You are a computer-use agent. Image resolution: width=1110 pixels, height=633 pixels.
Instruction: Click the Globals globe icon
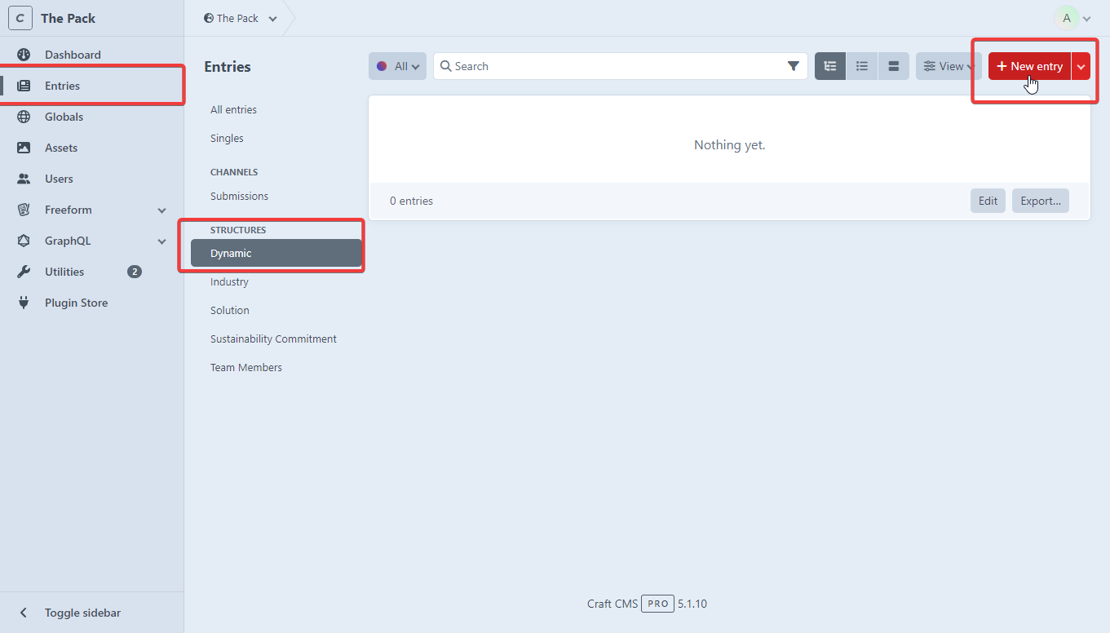click(24, 117)
